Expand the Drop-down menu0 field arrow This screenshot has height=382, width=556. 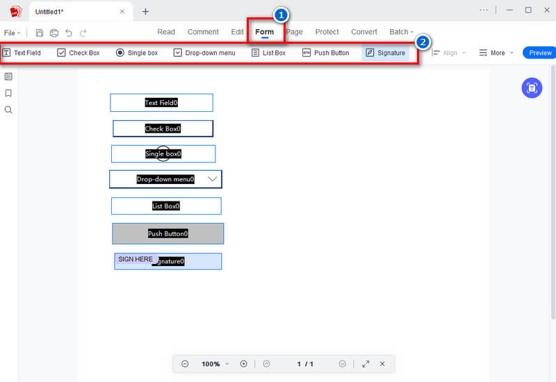pos(212,179)
